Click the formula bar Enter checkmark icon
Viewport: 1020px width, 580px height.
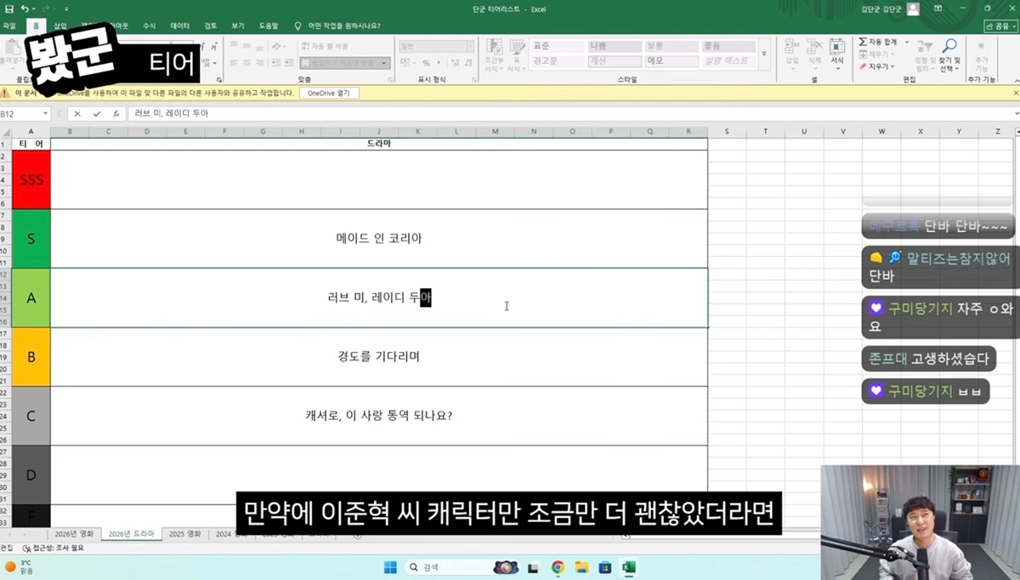click(x=97, y=113)
